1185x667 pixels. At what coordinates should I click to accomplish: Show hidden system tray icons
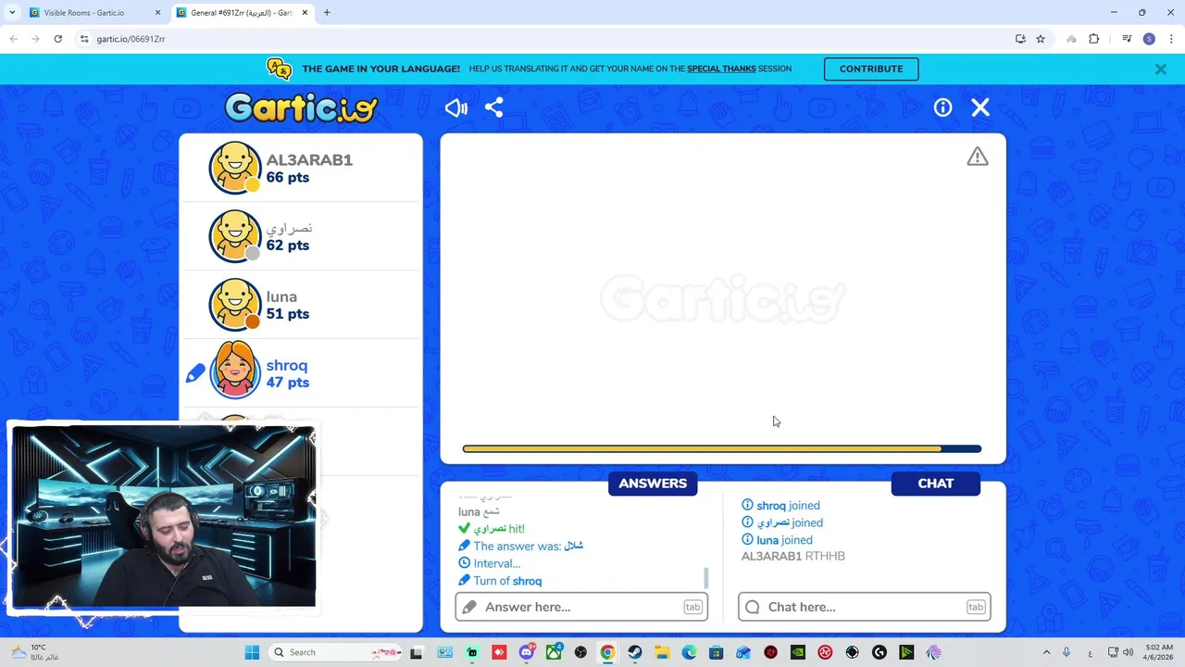[1046, 652]
